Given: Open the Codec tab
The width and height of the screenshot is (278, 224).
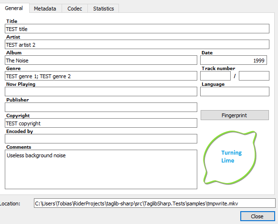Looking at the screenshot, I should coord(75,9).
